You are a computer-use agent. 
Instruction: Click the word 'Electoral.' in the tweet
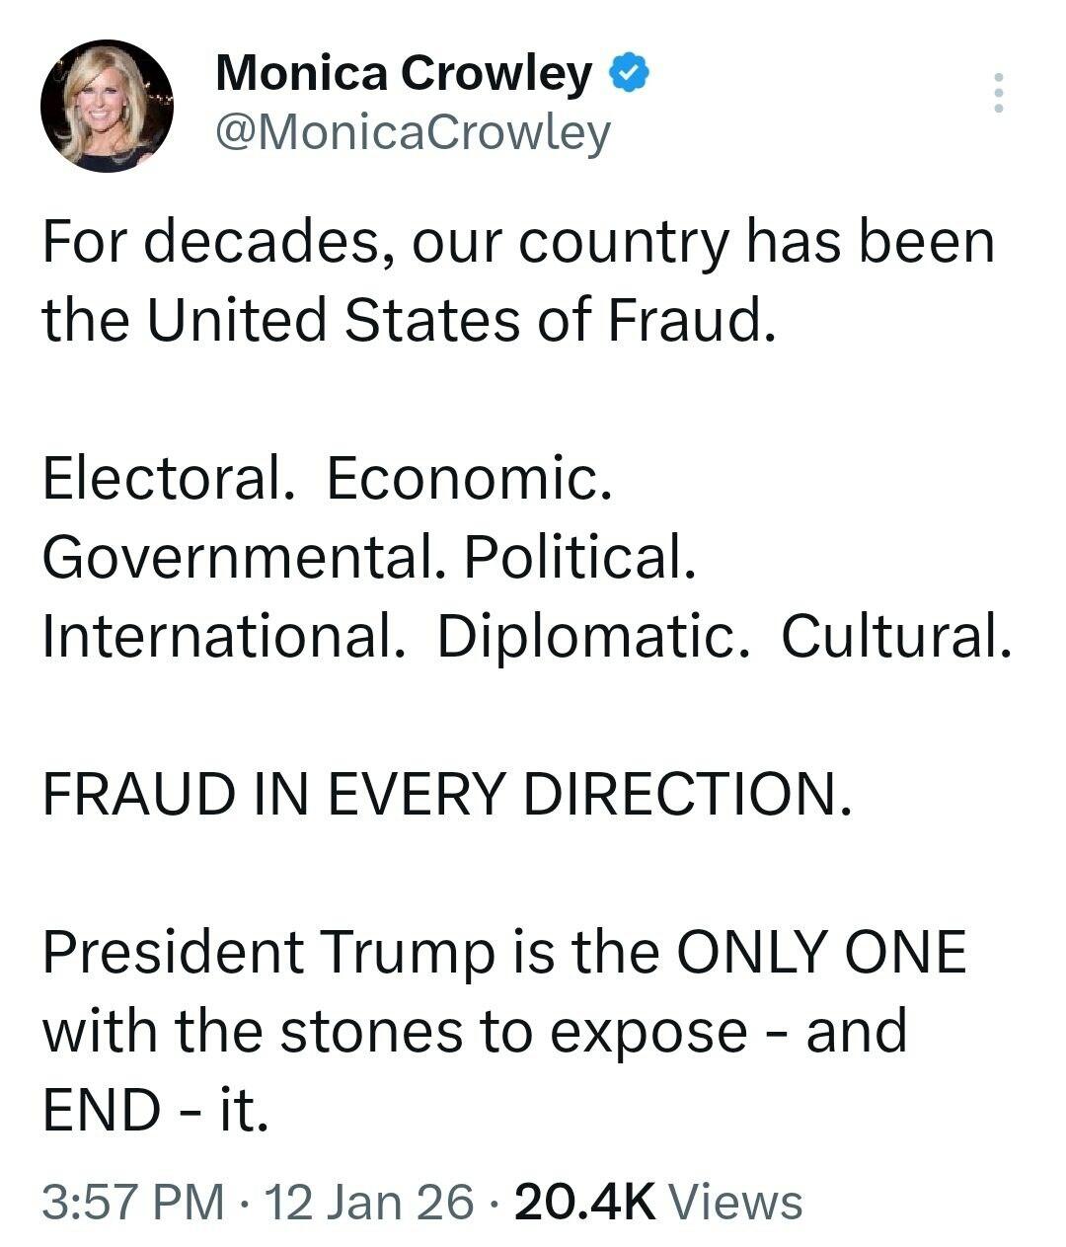pos(169,478)
